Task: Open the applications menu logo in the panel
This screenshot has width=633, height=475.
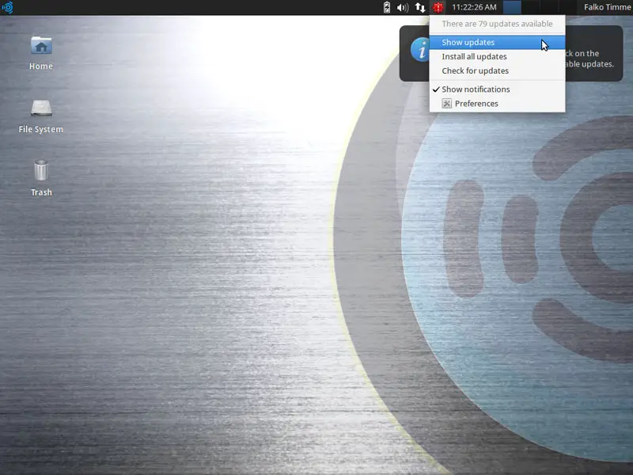Action: [7, 7]
